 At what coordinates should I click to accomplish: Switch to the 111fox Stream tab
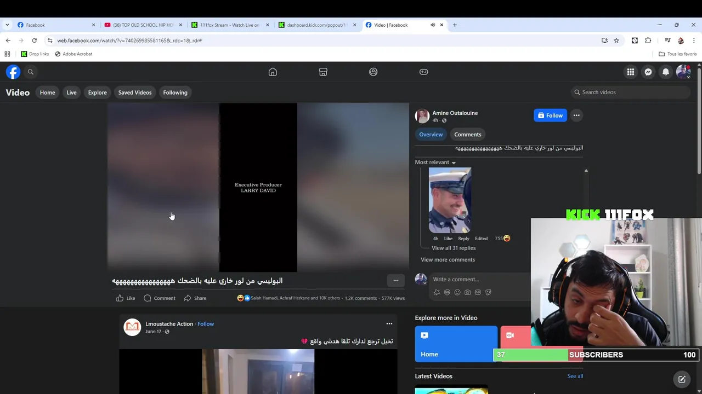(229, 25)
